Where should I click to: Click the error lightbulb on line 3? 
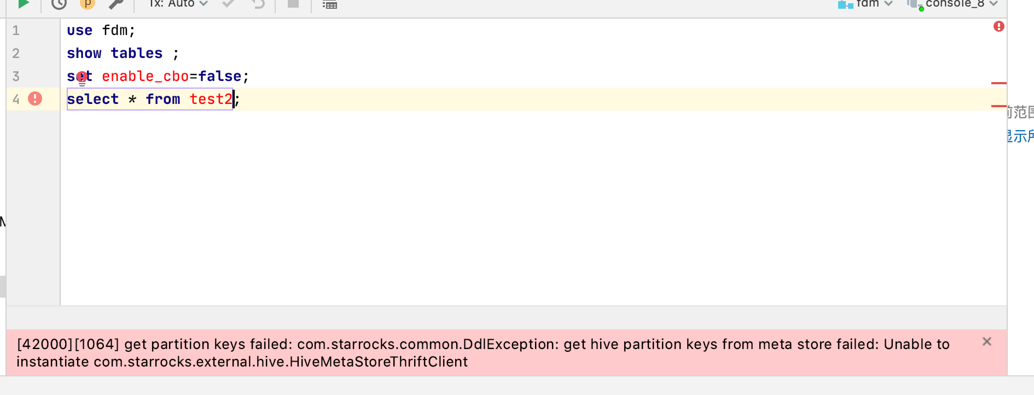tap(82, 77)
